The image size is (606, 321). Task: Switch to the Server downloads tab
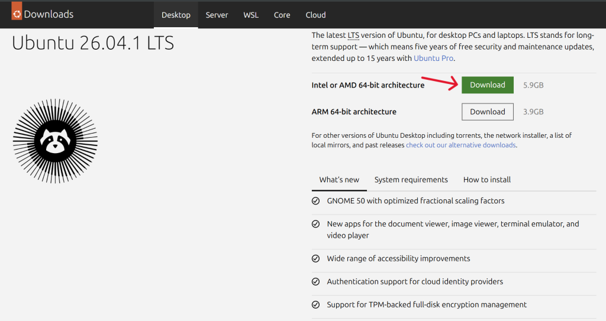pyautogui.click(x=217, y=15)
